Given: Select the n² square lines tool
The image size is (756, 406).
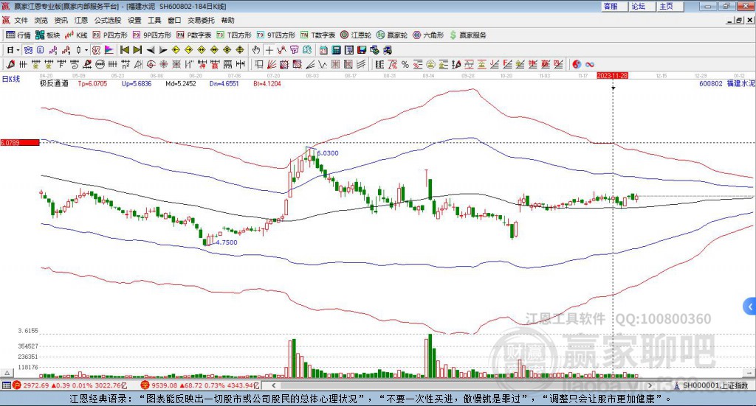Looking at the screenshot, I should coord(126,64).
